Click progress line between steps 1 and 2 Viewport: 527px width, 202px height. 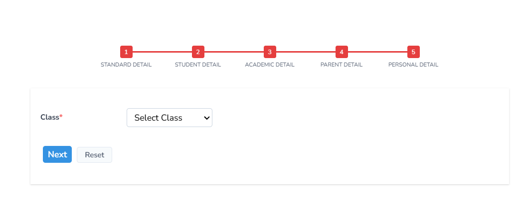[162, 52]
